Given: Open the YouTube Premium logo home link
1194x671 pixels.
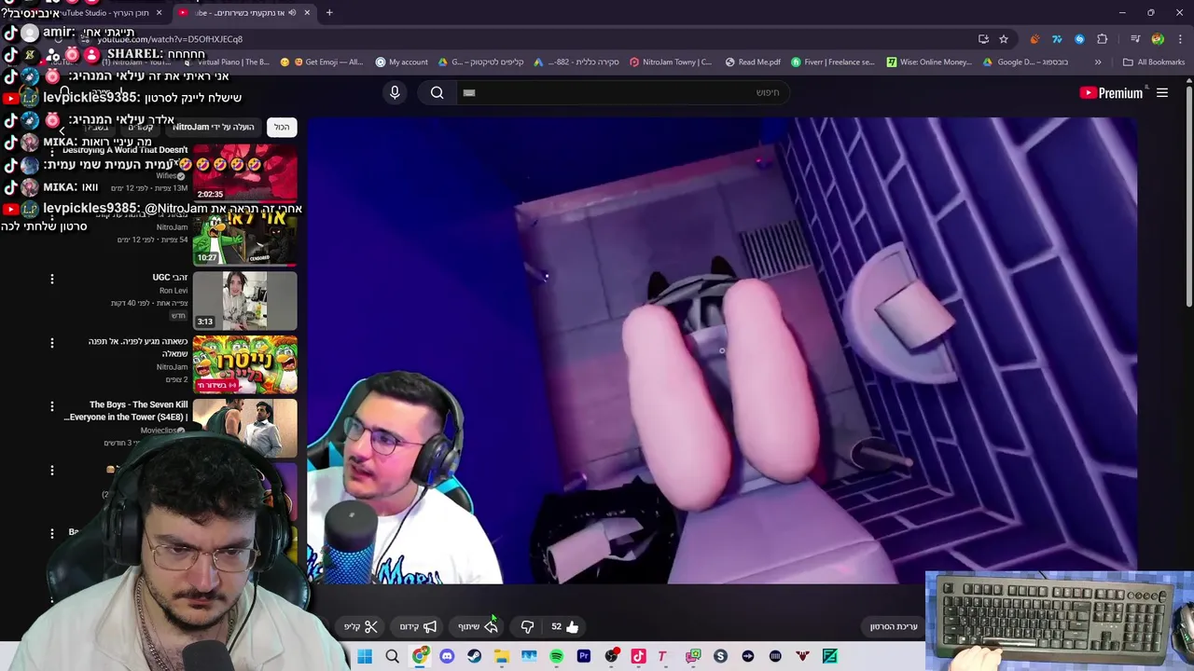Looking at the screenshot, I should (x=1111, y=92).
